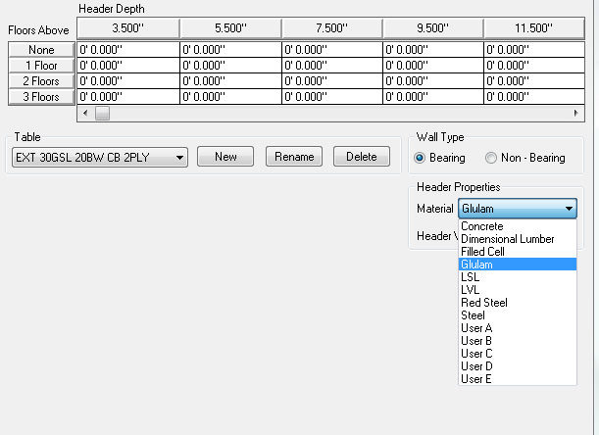The image size is (599, 435).
Task: Select the Non - Bearing radio button
Action: pyautogui.click(x=492, y=158)
